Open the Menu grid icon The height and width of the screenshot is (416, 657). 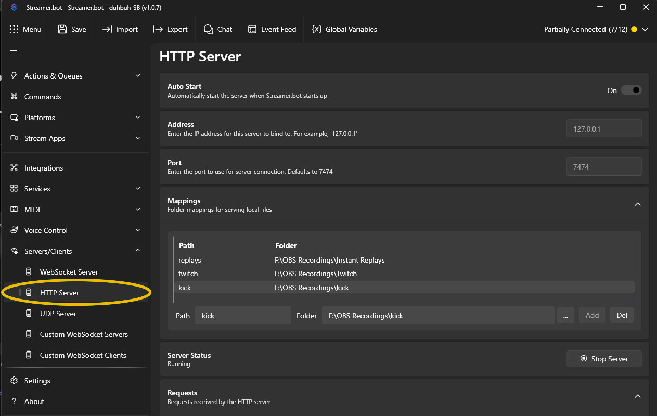[x=14, y=29]
